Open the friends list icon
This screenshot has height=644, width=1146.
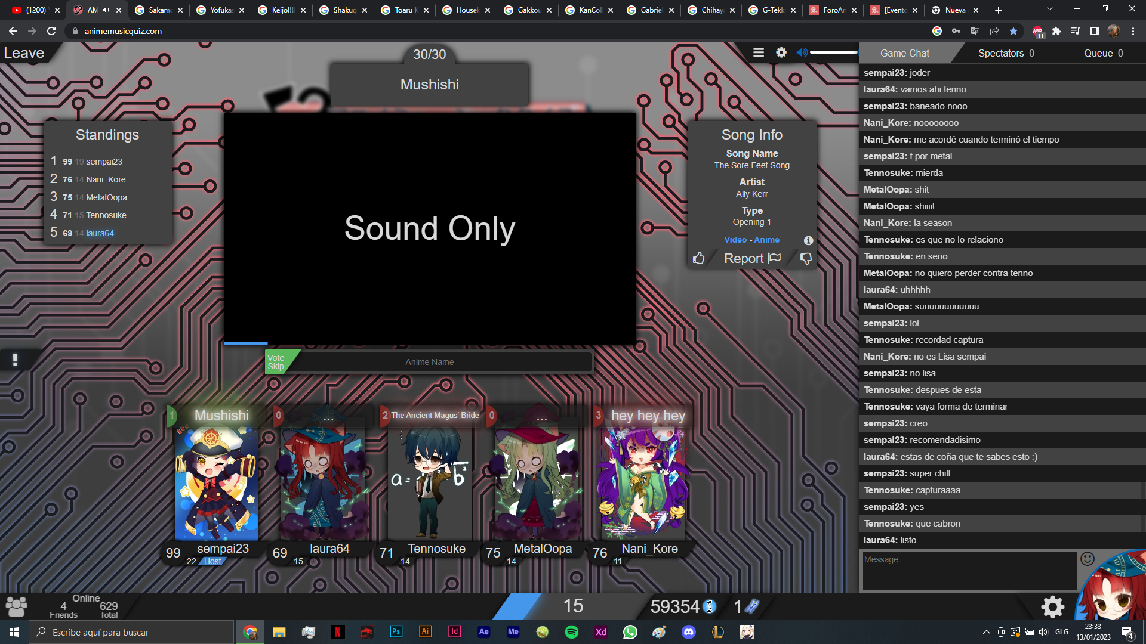16,606
